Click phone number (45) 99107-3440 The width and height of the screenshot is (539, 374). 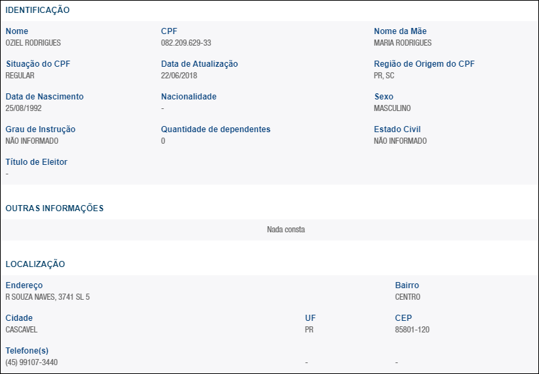(x=31, y=362)
